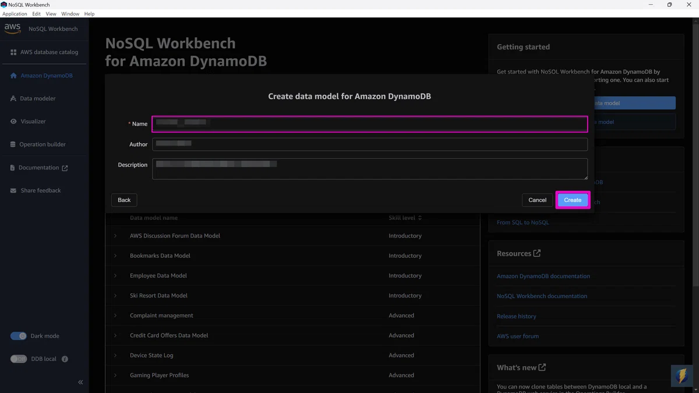This screenshot has width=699, height=393.
Task: Select Amazon DynamoDB home icon
Action: tap(13, 76)
